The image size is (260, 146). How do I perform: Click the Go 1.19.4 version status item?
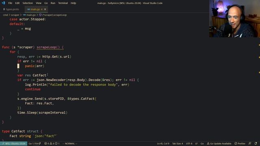(x=35, y=144)
